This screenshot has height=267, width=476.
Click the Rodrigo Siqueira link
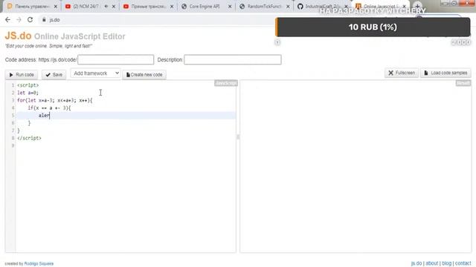39,264
